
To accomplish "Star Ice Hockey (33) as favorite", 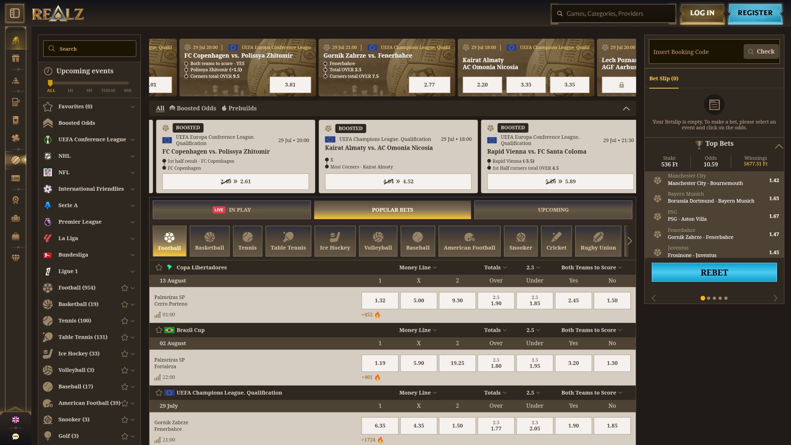I will [124, 354].
